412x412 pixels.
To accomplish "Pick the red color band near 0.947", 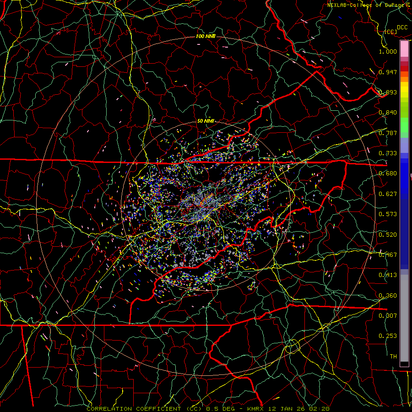I will (x=404, y=68).
